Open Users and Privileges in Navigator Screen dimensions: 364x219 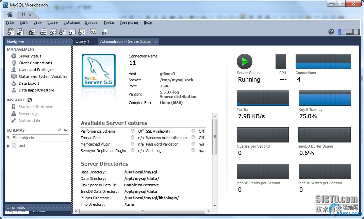point(36,70)
